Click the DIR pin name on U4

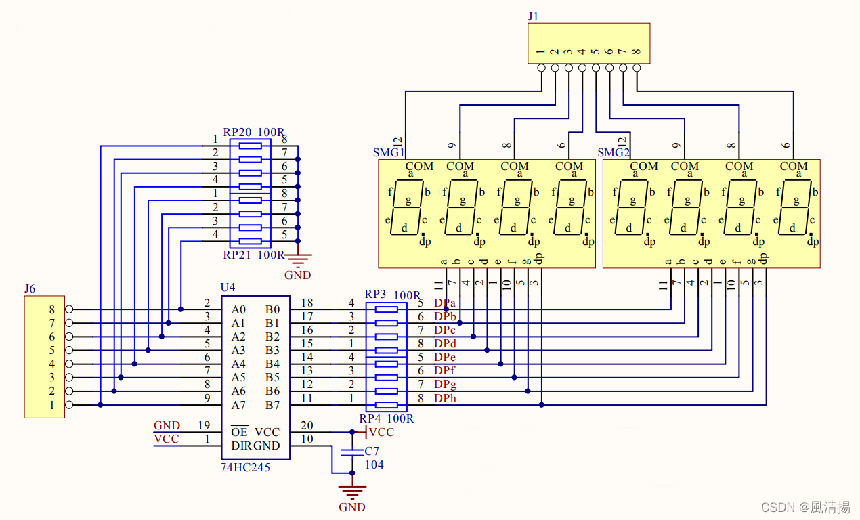242,446
